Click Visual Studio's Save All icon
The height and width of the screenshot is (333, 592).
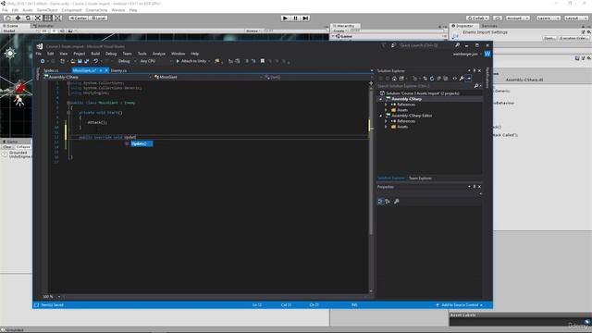click(x=86, y=61)
